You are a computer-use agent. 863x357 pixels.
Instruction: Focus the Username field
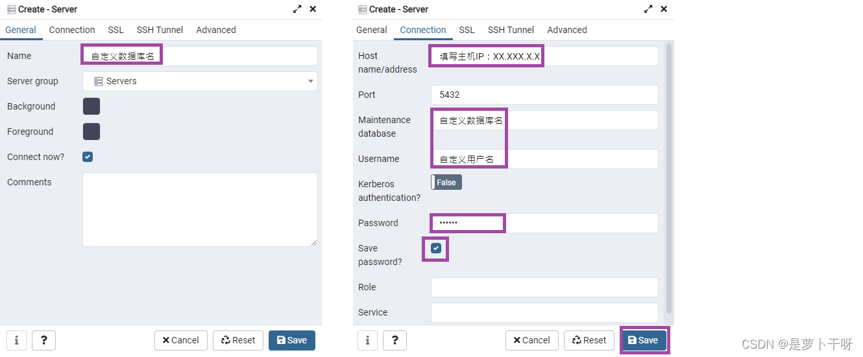(544, 159)
